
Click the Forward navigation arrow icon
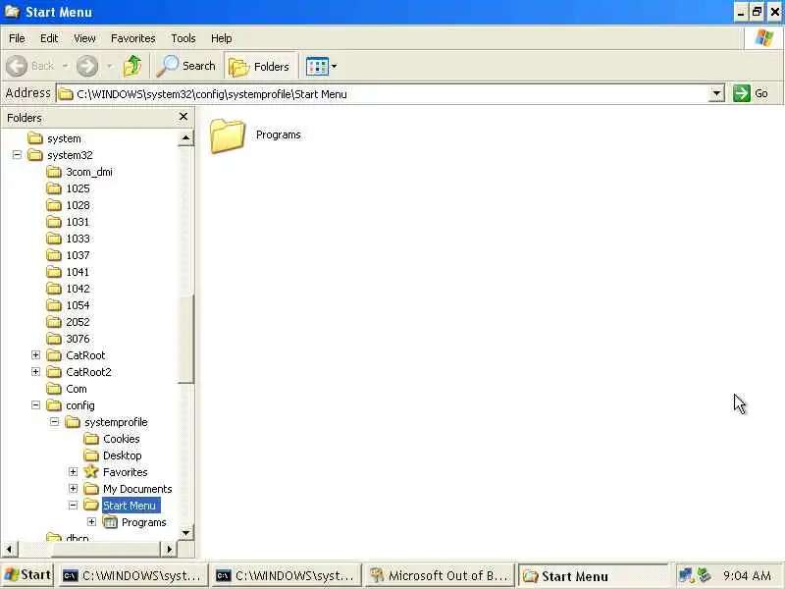pos(87,66)
